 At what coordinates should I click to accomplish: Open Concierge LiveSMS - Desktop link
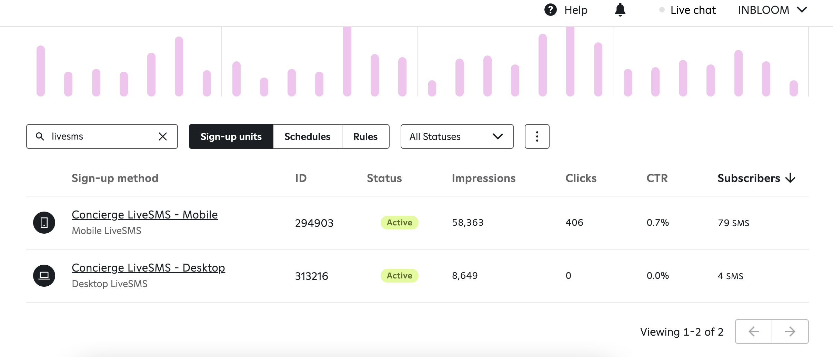coord(148,268)
